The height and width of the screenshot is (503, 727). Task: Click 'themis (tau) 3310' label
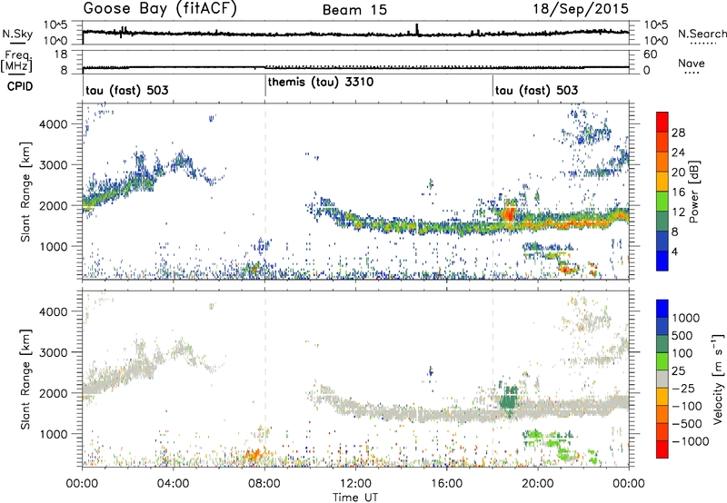point(321,82)
